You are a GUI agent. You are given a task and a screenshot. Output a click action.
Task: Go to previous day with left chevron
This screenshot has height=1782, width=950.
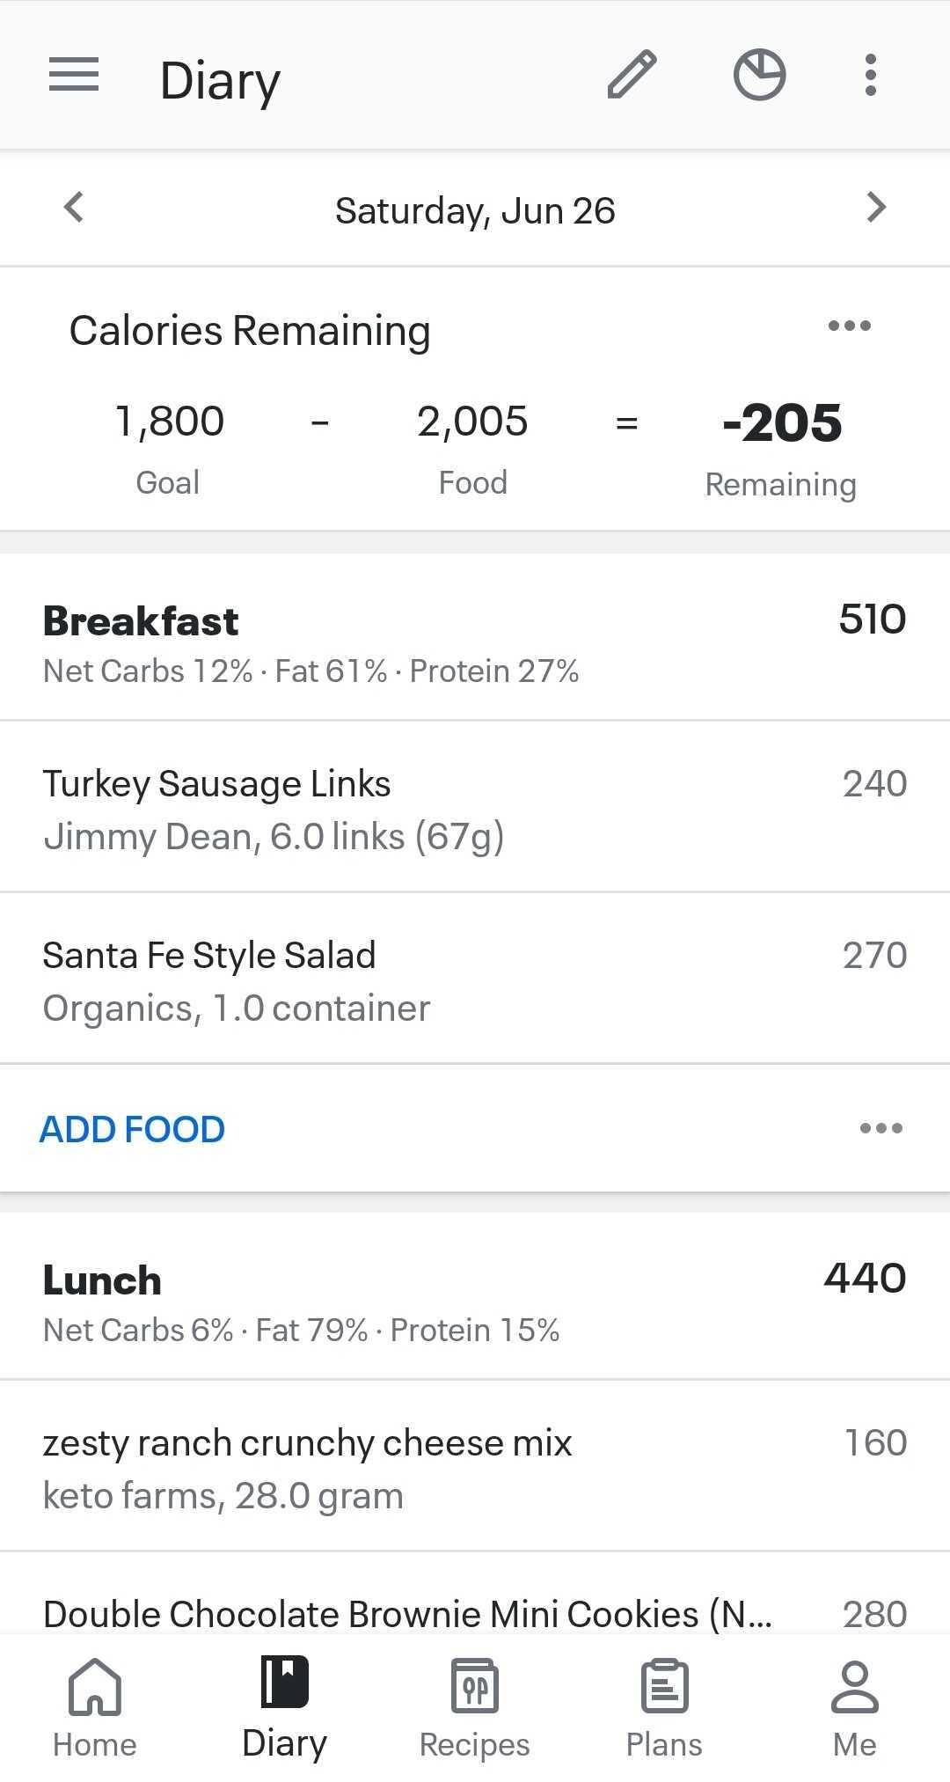pyautogui.click(x=74, y=208)
